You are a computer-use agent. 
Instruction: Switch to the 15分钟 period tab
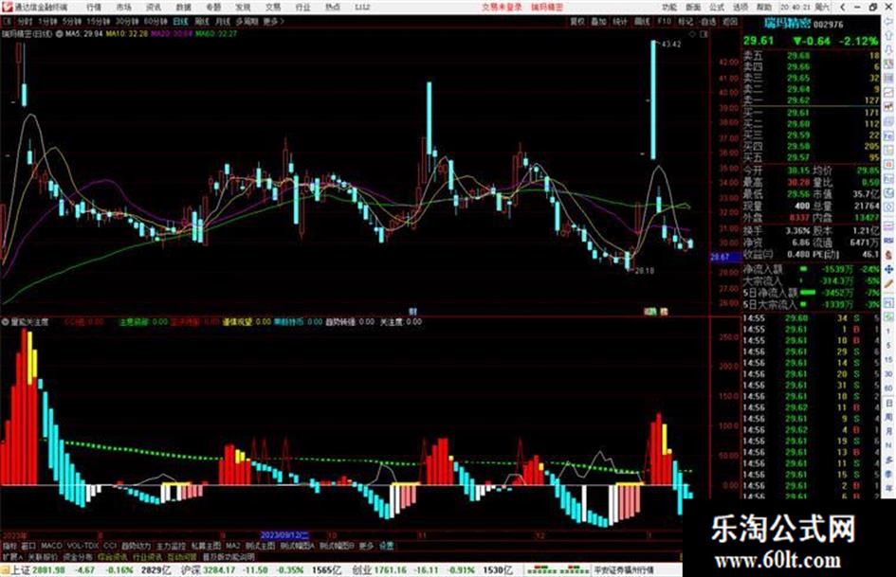point(99,21)
